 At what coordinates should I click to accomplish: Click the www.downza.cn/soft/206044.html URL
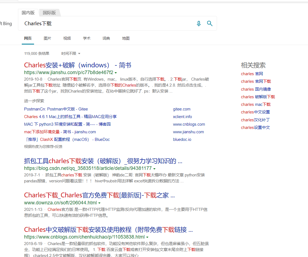60,203
